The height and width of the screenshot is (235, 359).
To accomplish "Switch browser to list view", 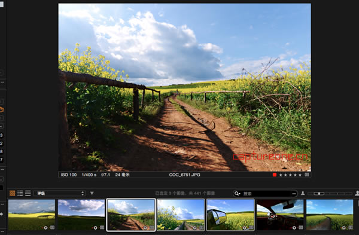I will pos(20,193).
